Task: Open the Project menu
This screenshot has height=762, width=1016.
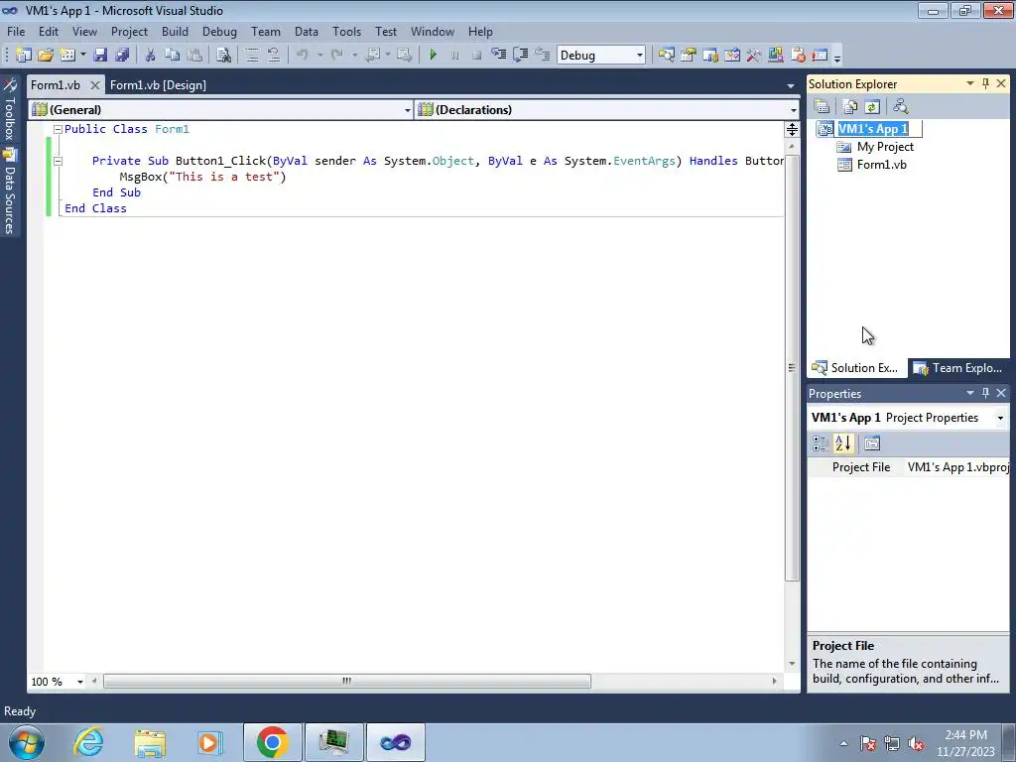Action: tap(129, 31)
